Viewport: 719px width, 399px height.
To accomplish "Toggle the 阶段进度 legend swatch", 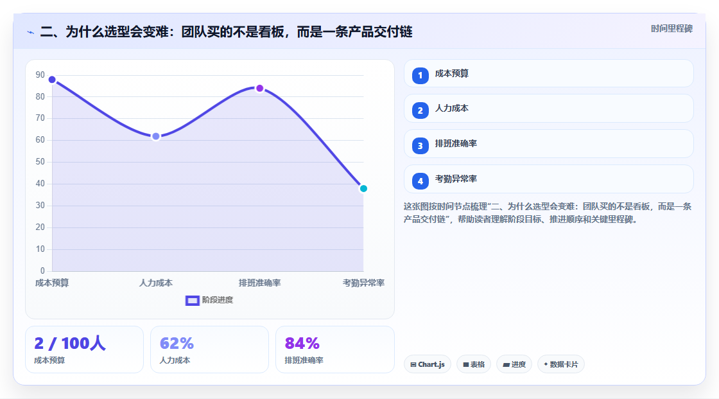I will (192, 300).
